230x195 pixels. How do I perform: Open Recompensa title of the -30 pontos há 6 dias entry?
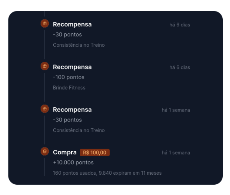coord(72,25)
